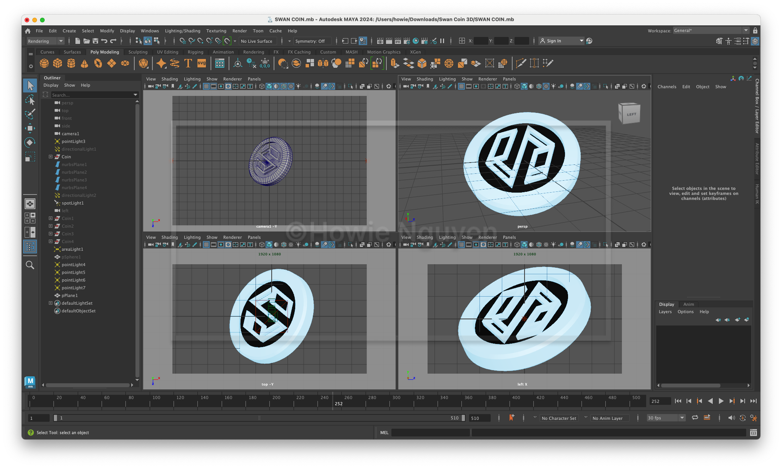Toggle audio mute speaker icon
The width and height of the screenshot is (782, 468).
pyautogui.click(x=731, y=418)
